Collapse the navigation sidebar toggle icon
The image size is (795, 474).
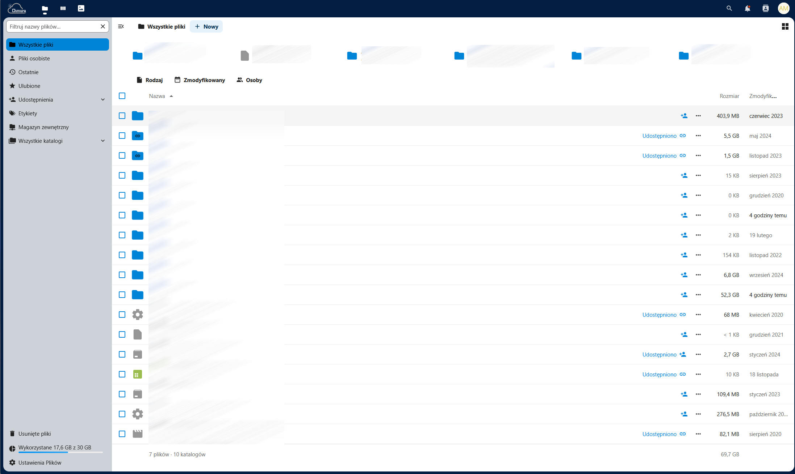point(121,26)
